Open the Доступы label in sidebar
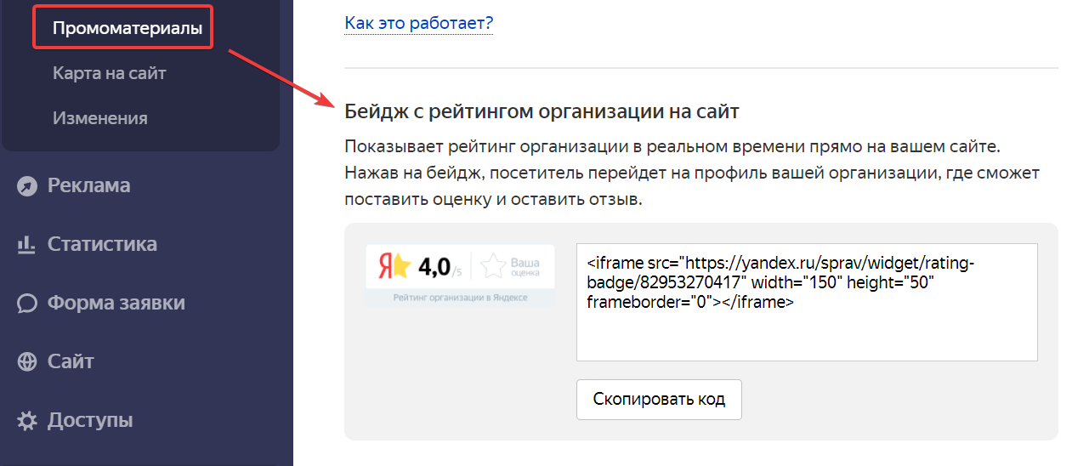1089x466 pixels. (90, 420)
